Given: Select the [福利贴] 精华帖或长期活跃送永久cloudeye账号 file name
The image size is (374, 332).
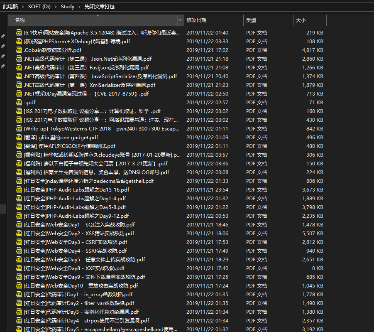Looking at the screenshot, I should (x=102, y=155).
